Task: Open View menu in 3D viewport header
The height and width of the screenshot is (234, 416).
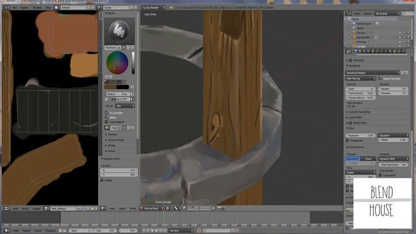Action: click(112, 209)
